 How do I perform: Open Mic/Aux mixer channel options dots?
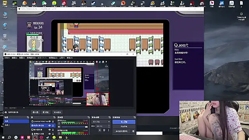point(59,124)
